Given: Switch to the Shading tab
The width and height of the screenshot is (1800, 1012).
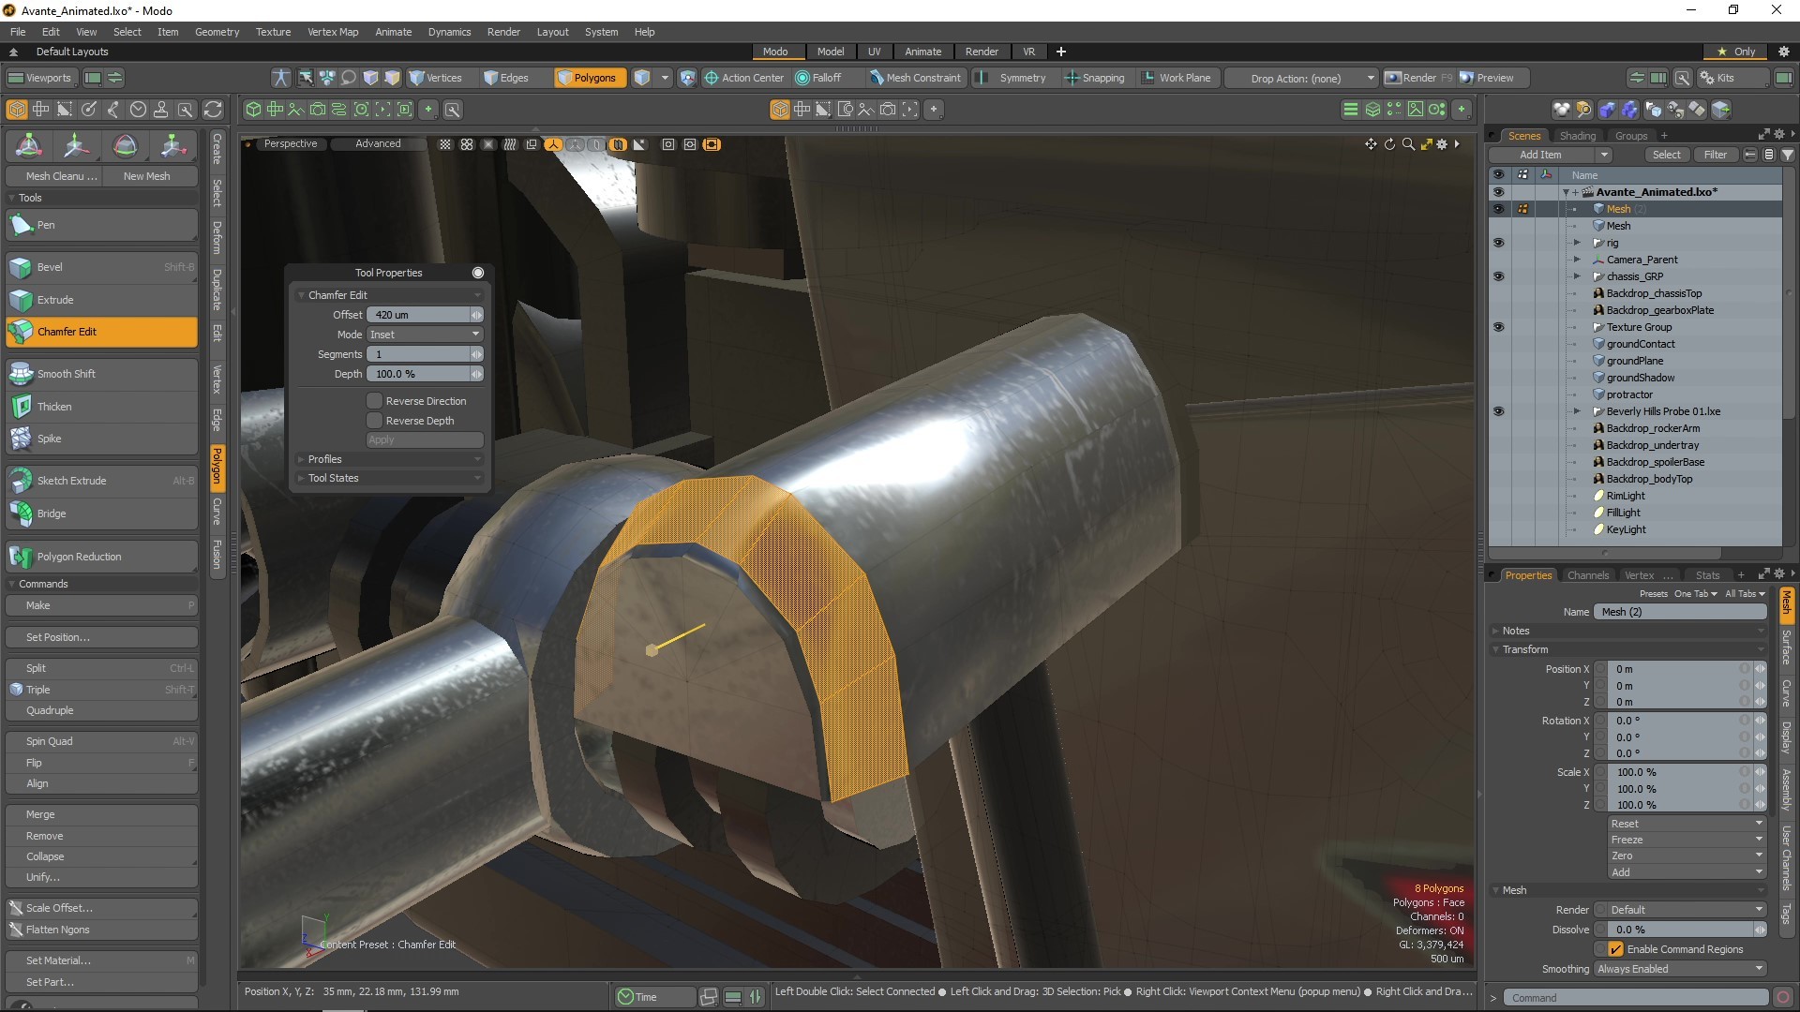Looking at the screenshot, I should [x=1578, y=135].
